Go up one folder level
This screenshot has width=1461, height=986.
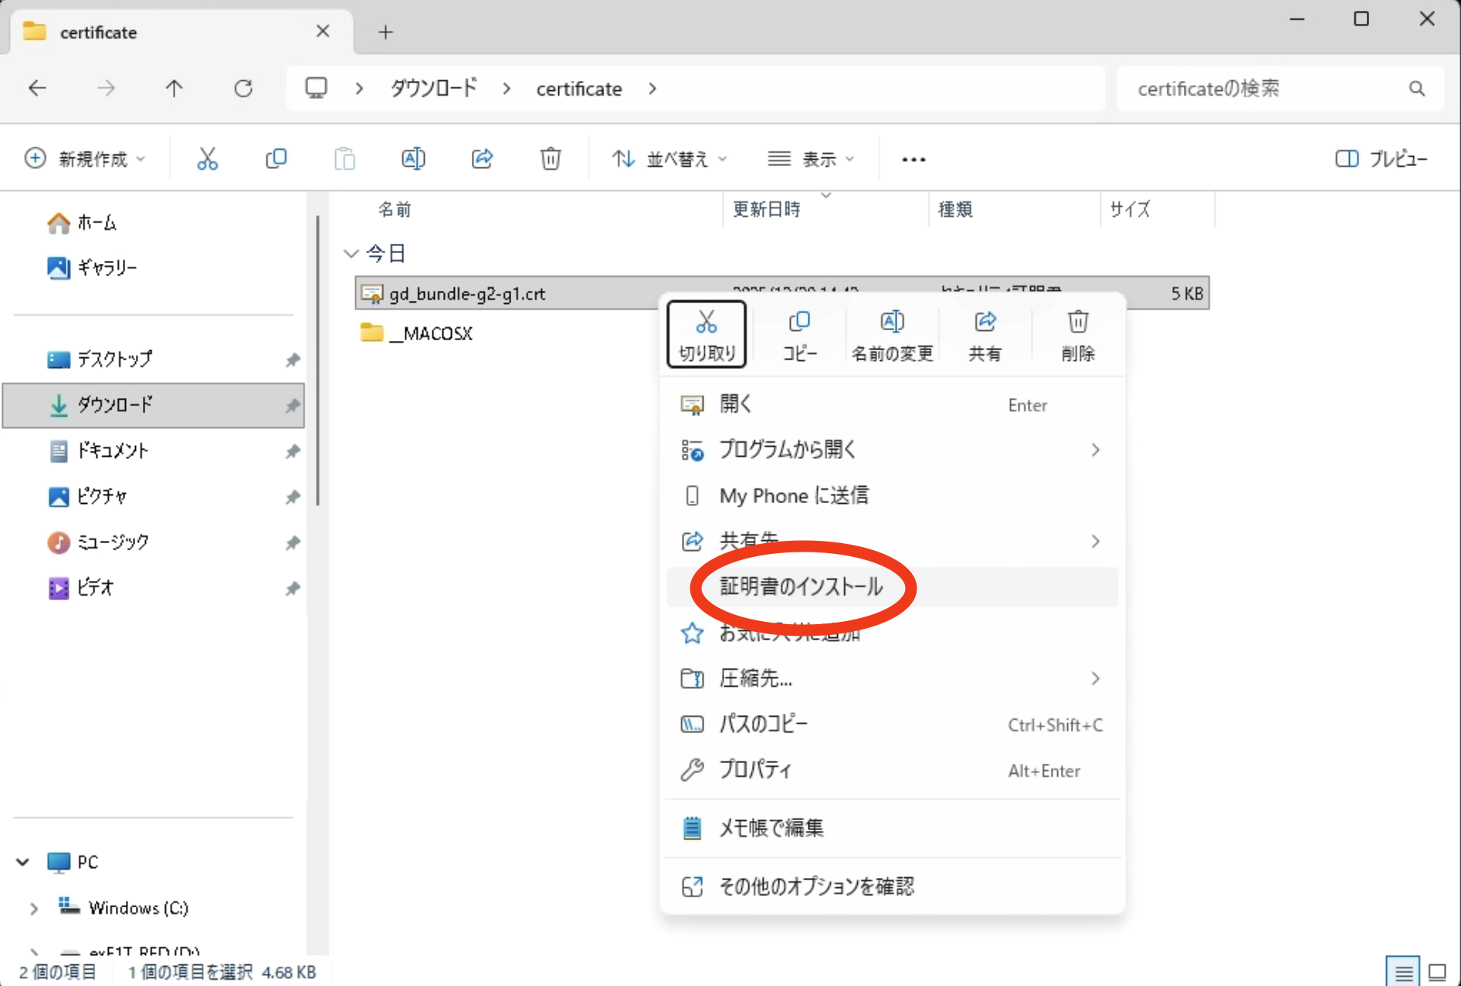coord(175,89)
